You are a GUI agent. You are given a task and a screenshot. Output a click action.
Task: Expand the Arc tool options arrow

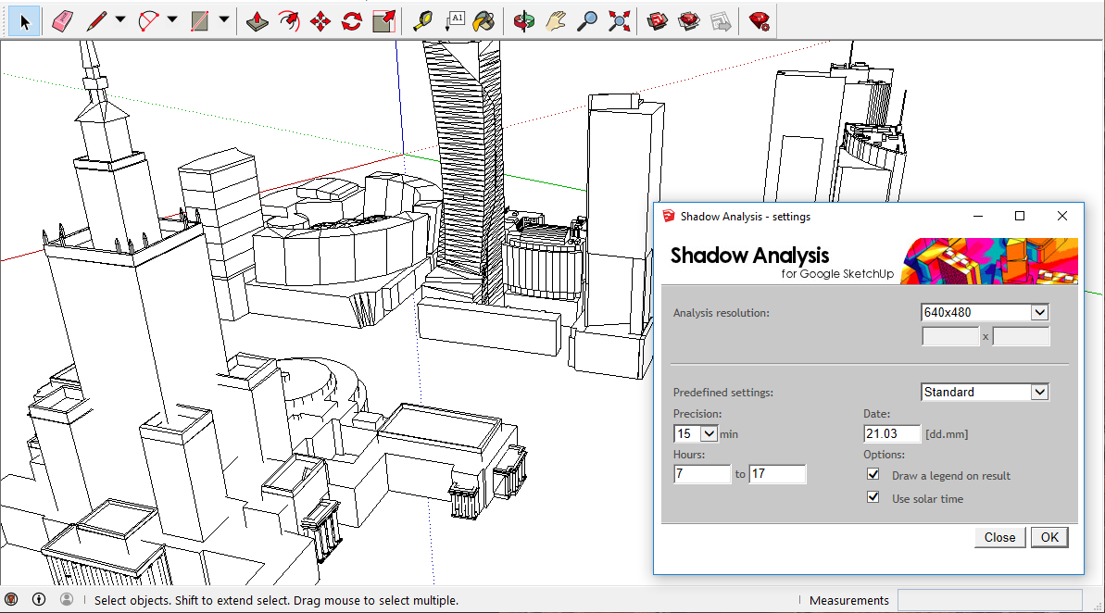[x=171, y=19]
